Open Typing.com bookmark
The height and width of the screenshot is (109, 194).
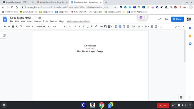tap(96, 12)
